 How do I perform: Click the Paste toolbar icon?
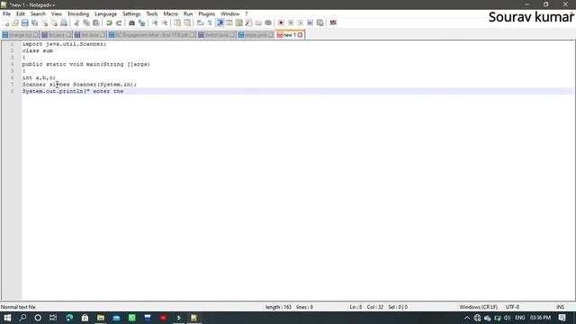[x=96, y=22]
